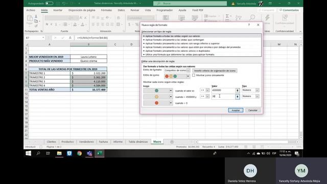Select the cut scissors icon in Portapapeles

[36, 16]
